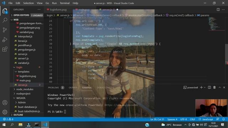Open editor more actions ellipsis
This screenshot has height=128, width=228.
[x=223, y=10]
